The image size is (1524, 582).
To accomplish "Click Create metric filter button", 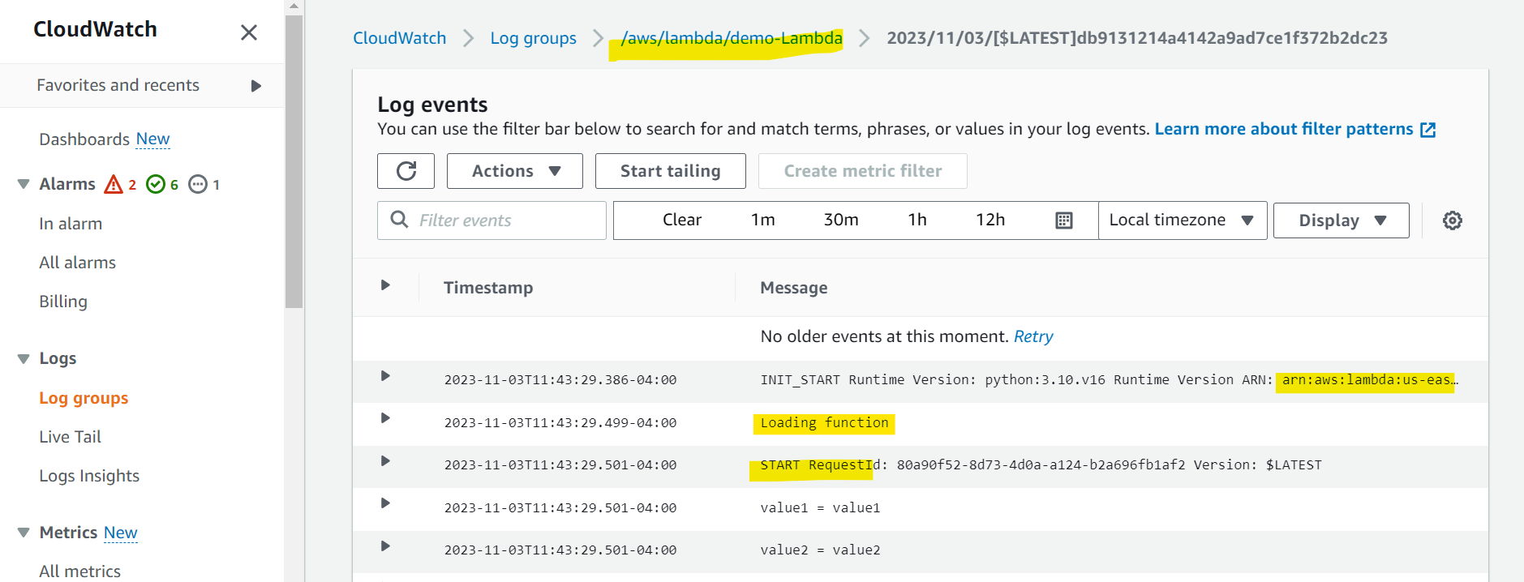I will [x=863, y=171].
